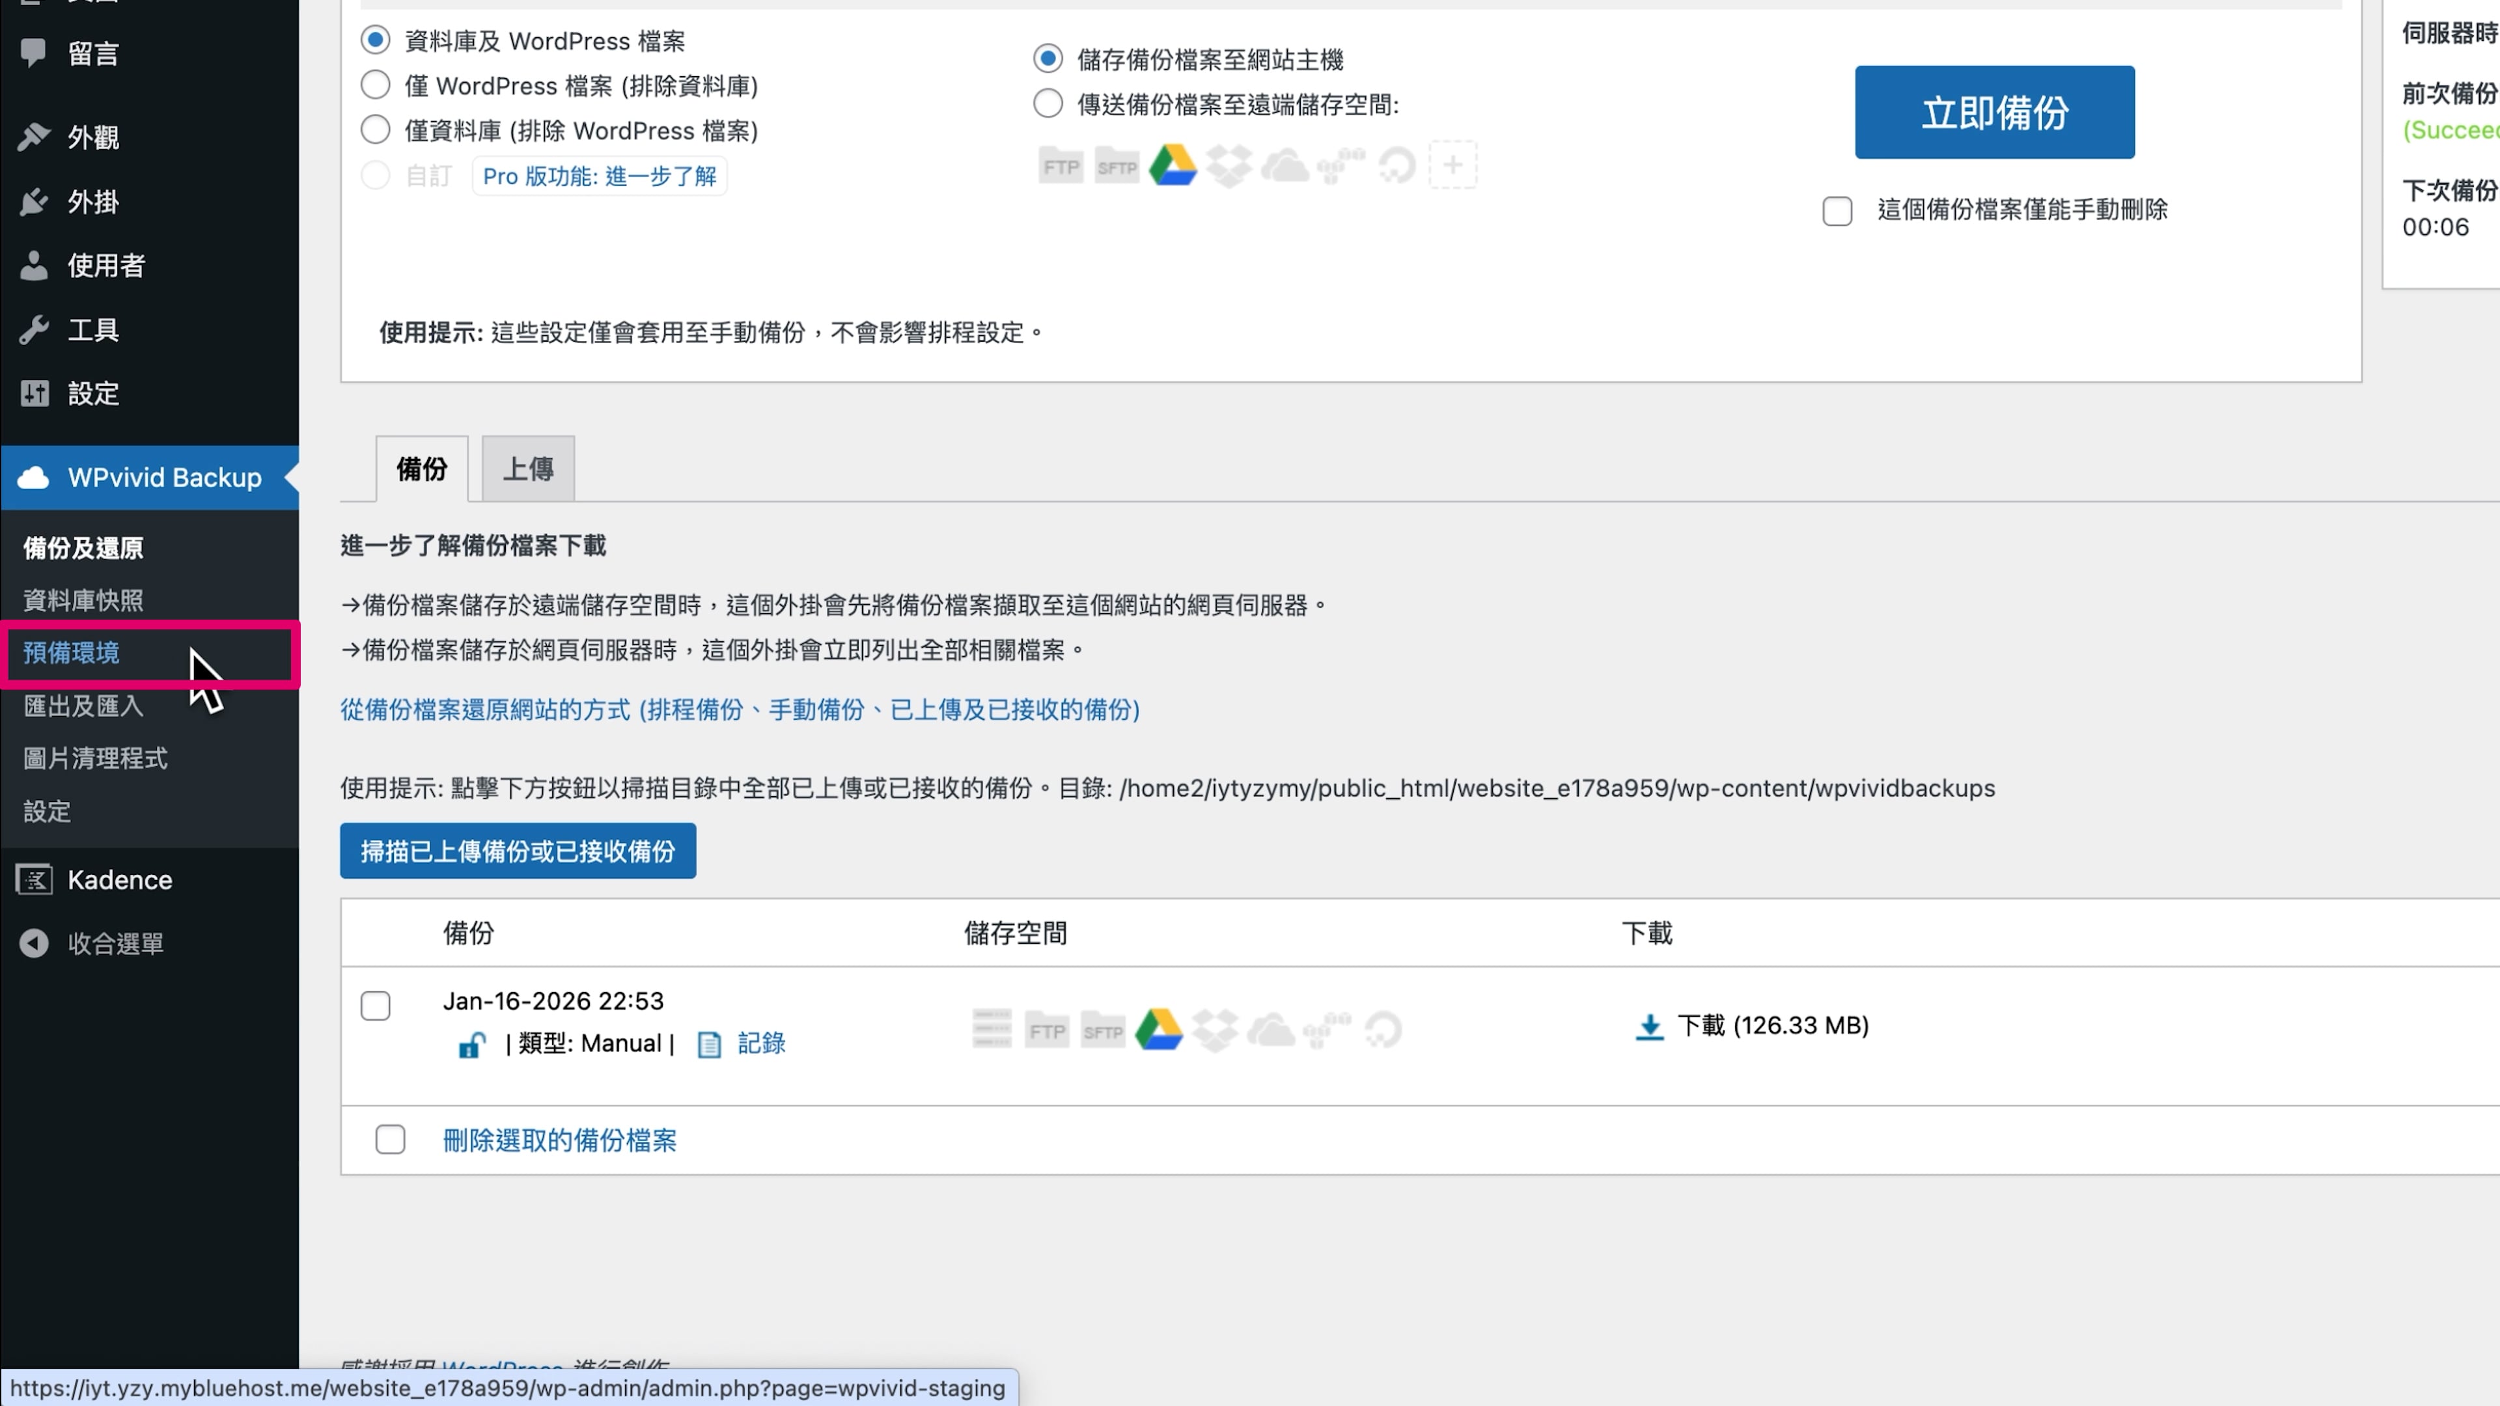The width and height of the screenshot is (2500, 1406).
Task: Click the FTP remote storage icon
Action: tap(1060, 166)
